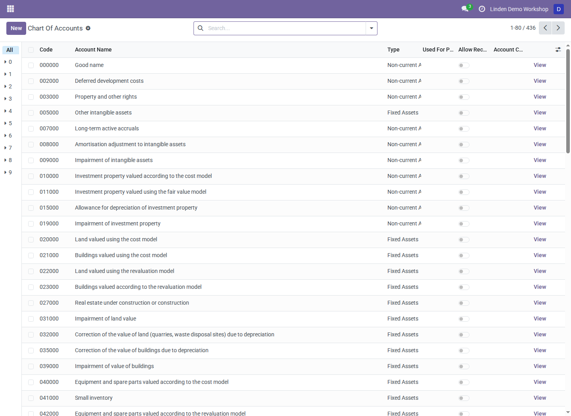
Task: Go to the previous page of records
Action: coord(545,28)
